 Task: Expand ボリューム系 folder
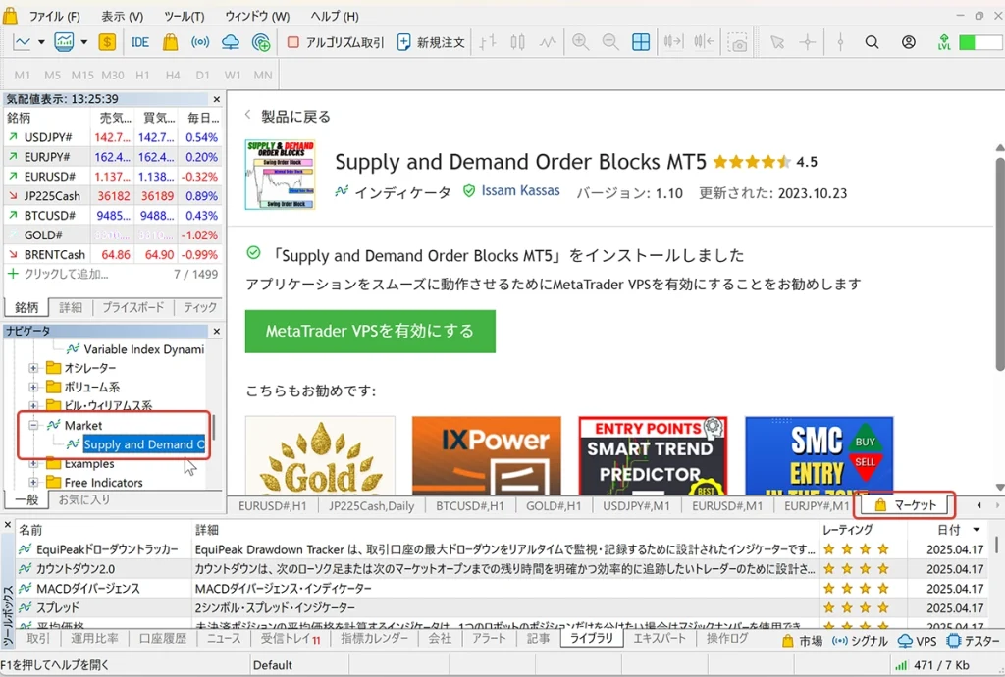[x=33, y=387]
